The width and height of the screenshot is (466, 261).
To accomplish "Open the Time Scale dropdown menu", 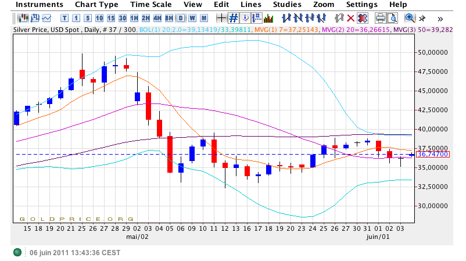I will [150, 5].
